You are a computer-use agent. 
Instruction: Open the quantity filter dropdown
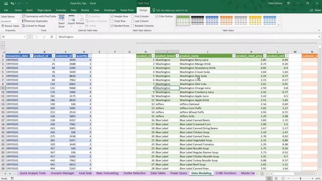[90, 56]
